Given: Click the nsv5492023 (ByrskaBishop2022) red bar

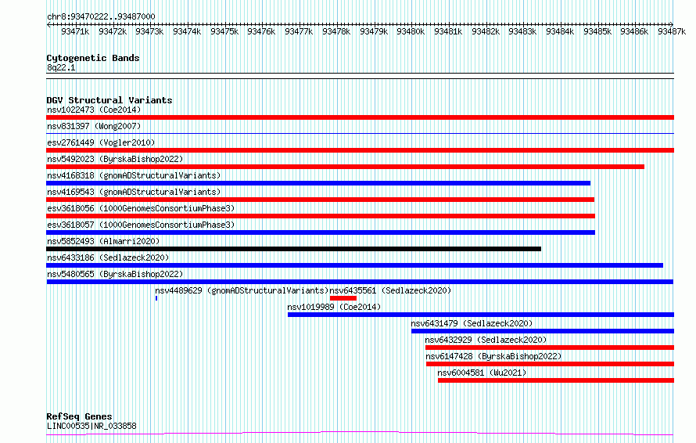Looking at the screenshot, I should pos(346,167).
